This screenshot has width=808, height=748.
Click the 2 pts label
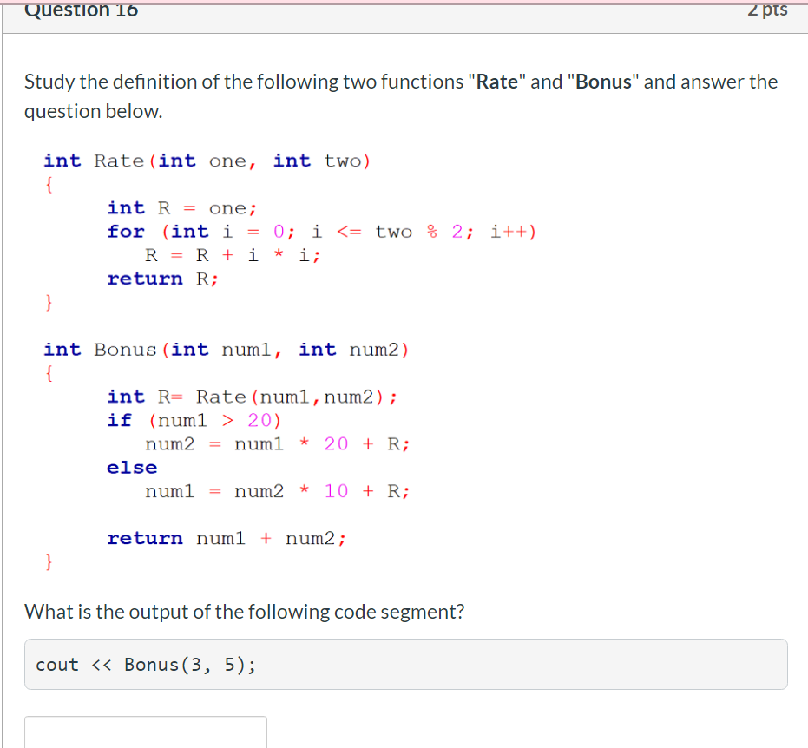pos(767,10)
